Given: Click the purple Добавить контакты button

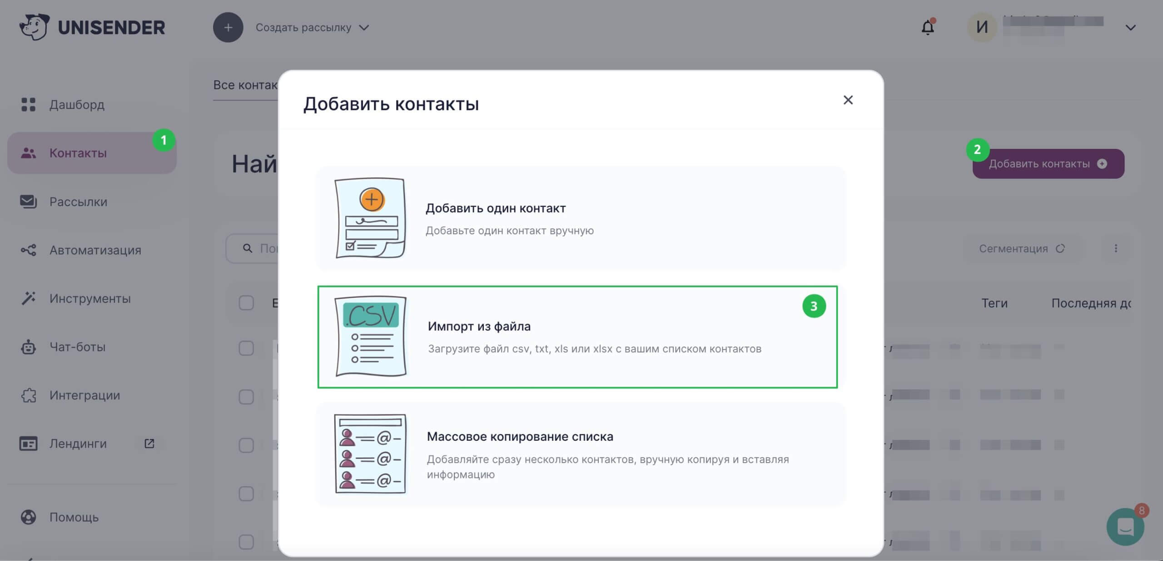Looking at the screenshot, I should (x=1048, y=164).
